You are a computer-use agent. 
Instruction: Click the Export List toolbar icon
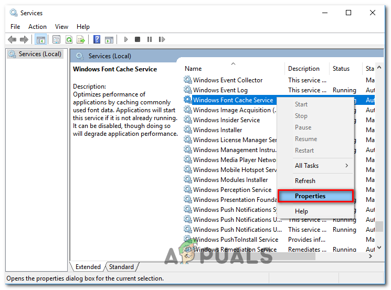(x=81, y=39)
